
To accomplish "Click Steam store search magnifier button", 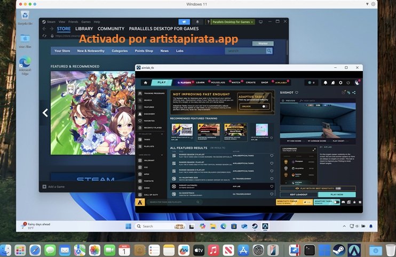I will coord(270,51).
